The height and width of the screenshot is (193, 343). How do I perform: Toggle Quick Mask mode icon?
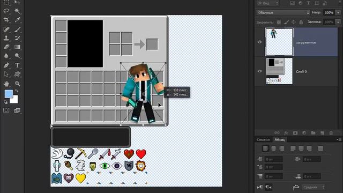pos(6,110)
